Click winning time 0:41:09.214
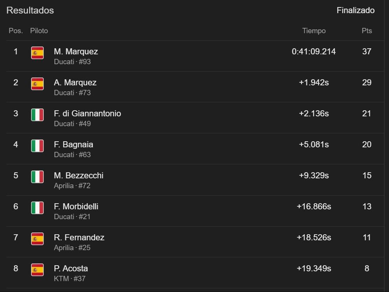 (314, 51)
